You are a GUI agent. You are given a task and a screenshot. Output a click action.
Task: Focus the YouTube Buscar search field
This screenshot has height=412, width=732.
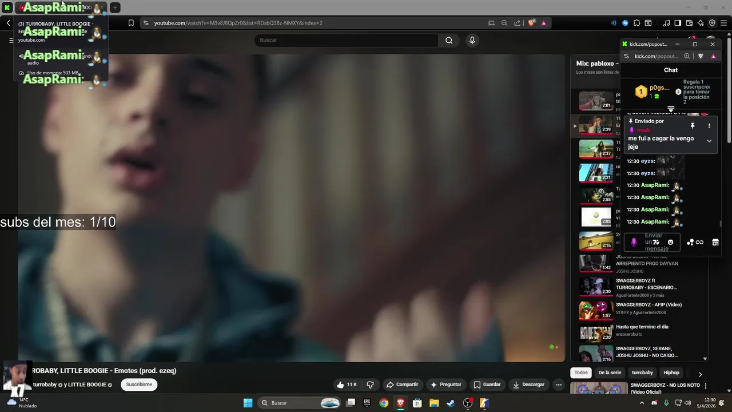346,40
